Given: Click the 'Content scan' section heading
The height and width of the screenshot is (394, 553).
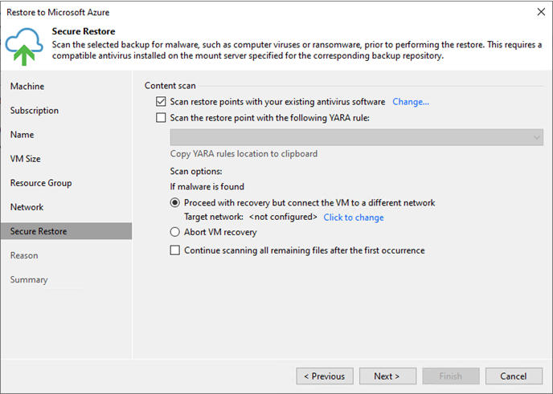Looking at the screenshot, I should click(x=170, y=86).
